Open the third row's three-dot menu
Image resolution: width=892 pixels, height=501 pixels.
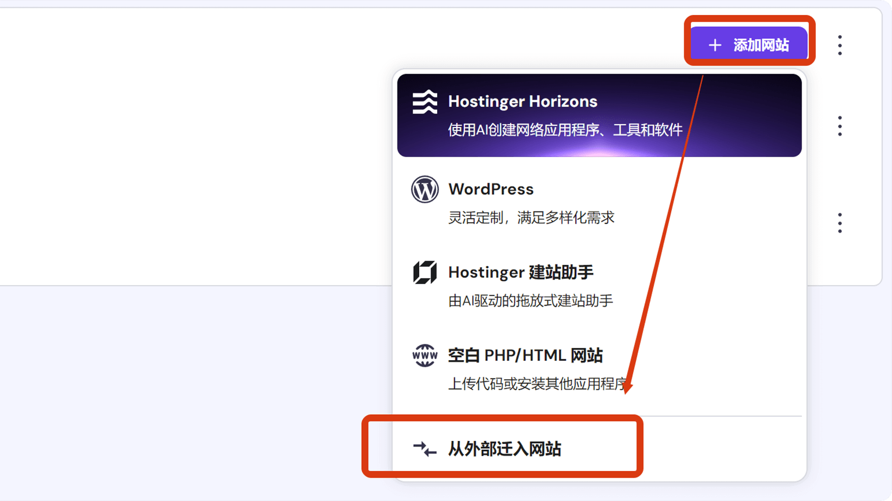(x=840, y=223)
